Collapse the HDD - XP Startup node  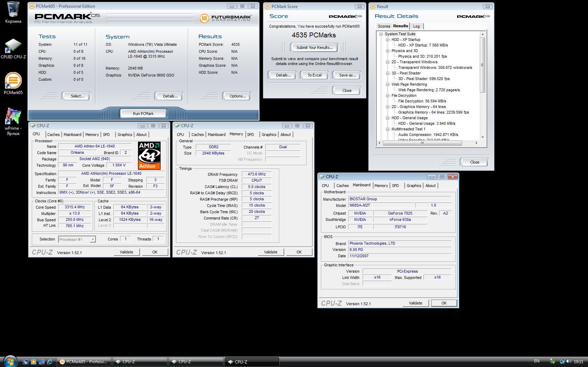[x=387, y=39]
